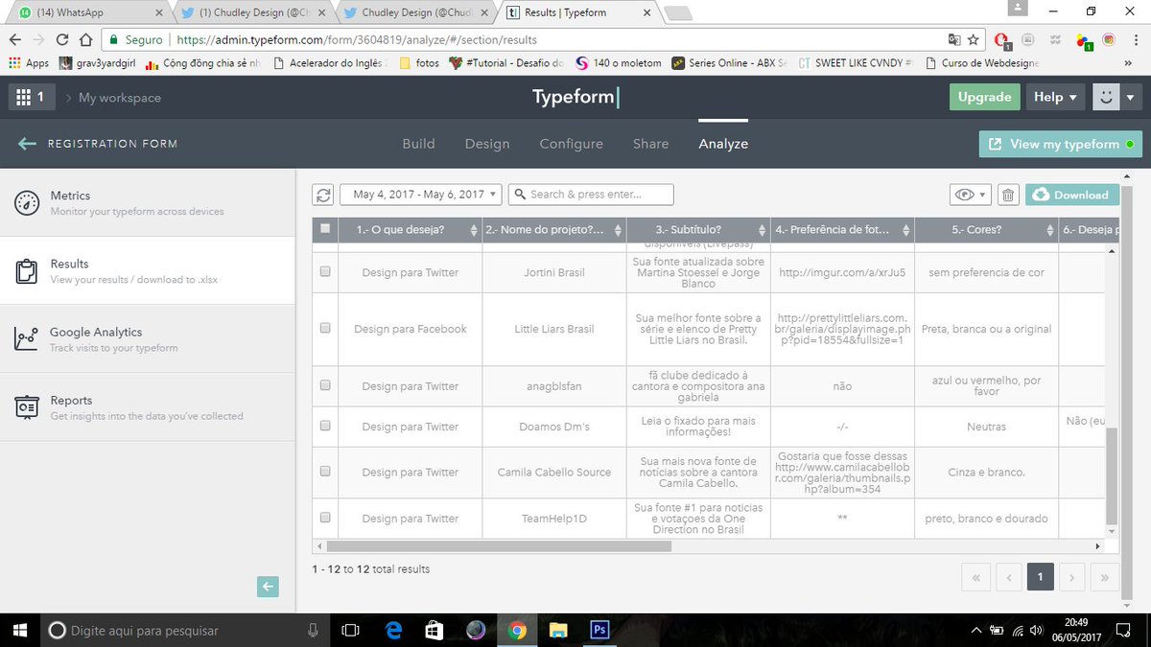Check the Little Liars Brasil row checkbox

325,328
